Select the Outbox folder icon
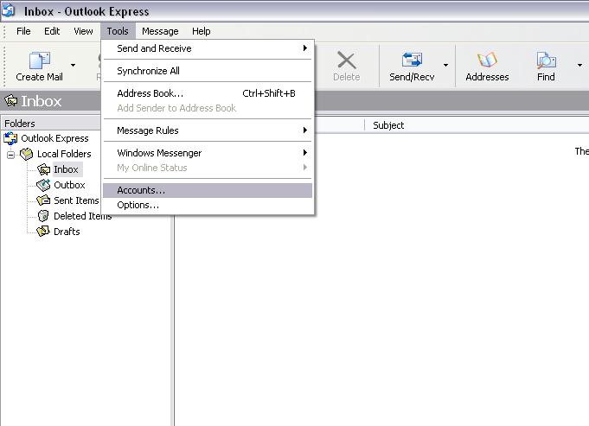This screenshot has width=589, height=426. (x=43, y=185)
